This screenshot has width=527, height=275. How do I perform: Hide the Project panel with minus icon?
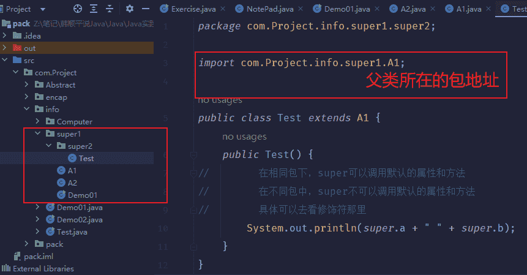tap(146, 9)
